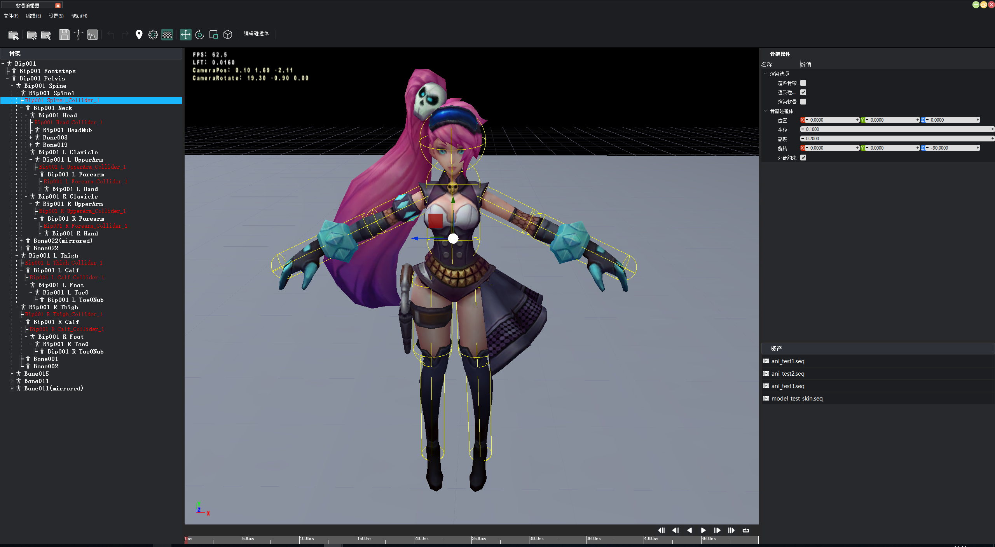Screen dimensions: 995x547
Task: Step forward one frame
Action: click(x=717, y=530)
